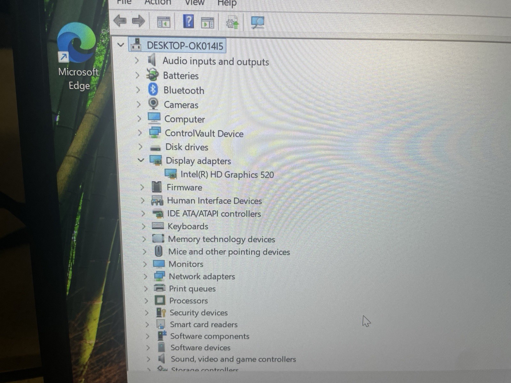The height and width of the screenshot is (383, 511).
Task: Expand the Bluetooth category
Action: click(x=138, y=90)
